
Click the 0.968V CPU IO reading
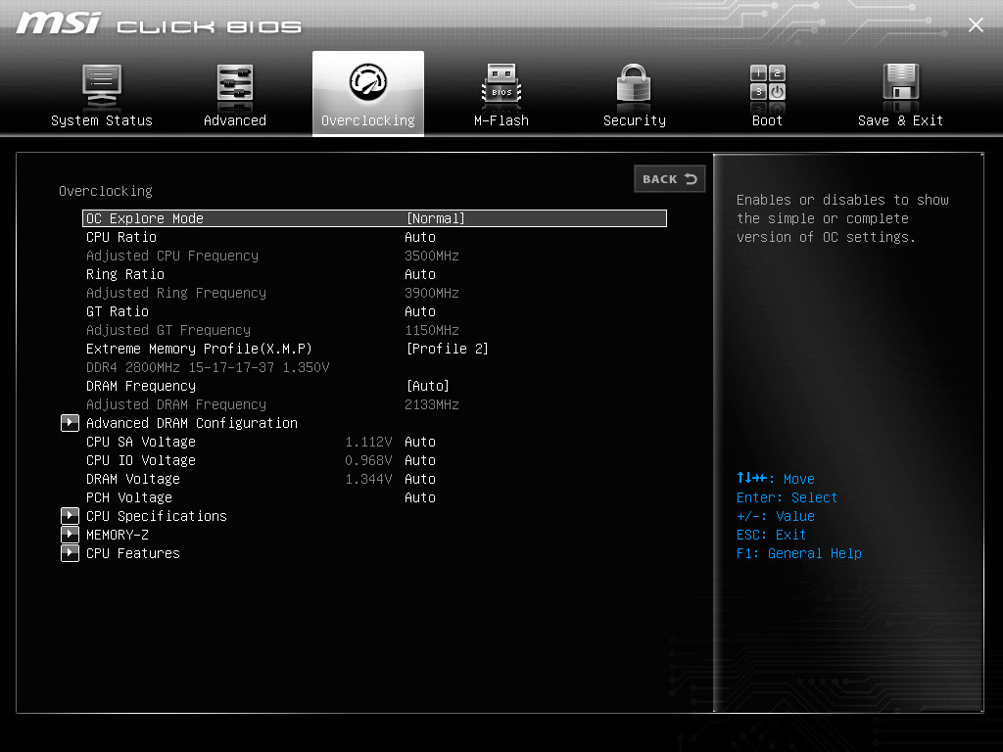pos(368,460)
